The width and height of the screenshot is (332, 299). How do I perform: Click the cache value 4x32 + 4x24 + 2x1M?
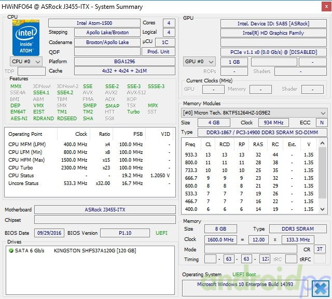[125, 71]
